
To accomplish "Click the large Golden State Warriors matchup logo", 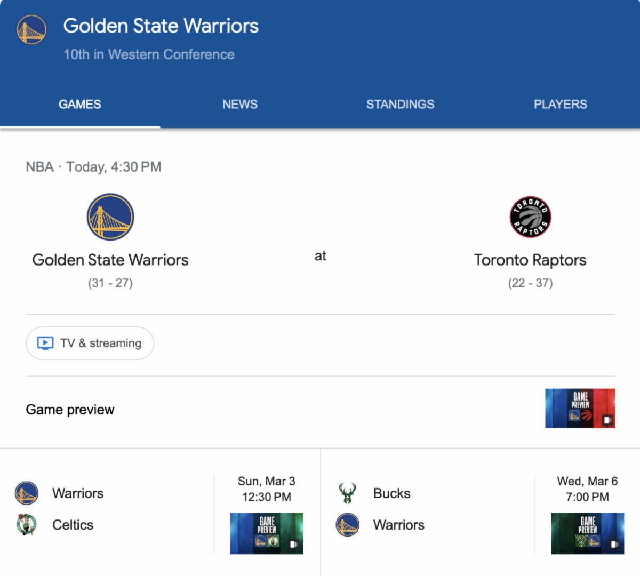I will point(110,217).
